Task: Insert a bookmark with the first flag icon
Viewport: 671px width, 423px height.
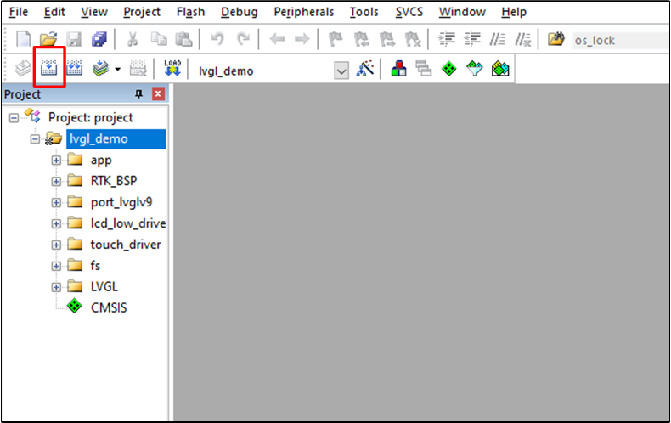Action: pos(335,39)
